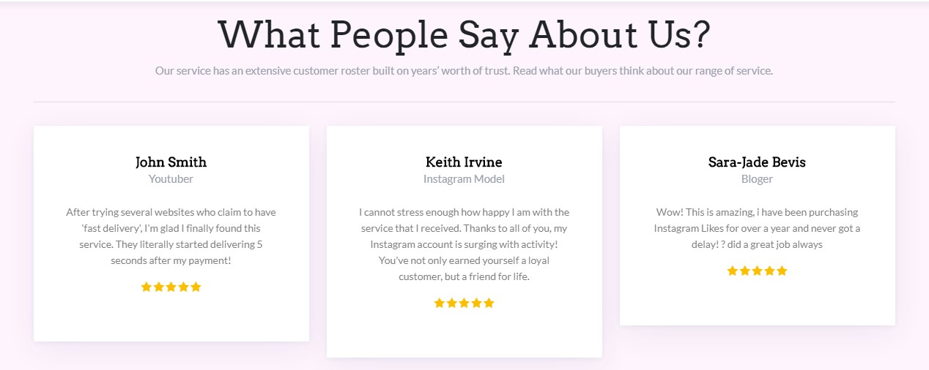Image resolution: width=929 pixels, height=370 pixels.
Task: Click the Bloger role label
Action: click(x=757, y=179)
